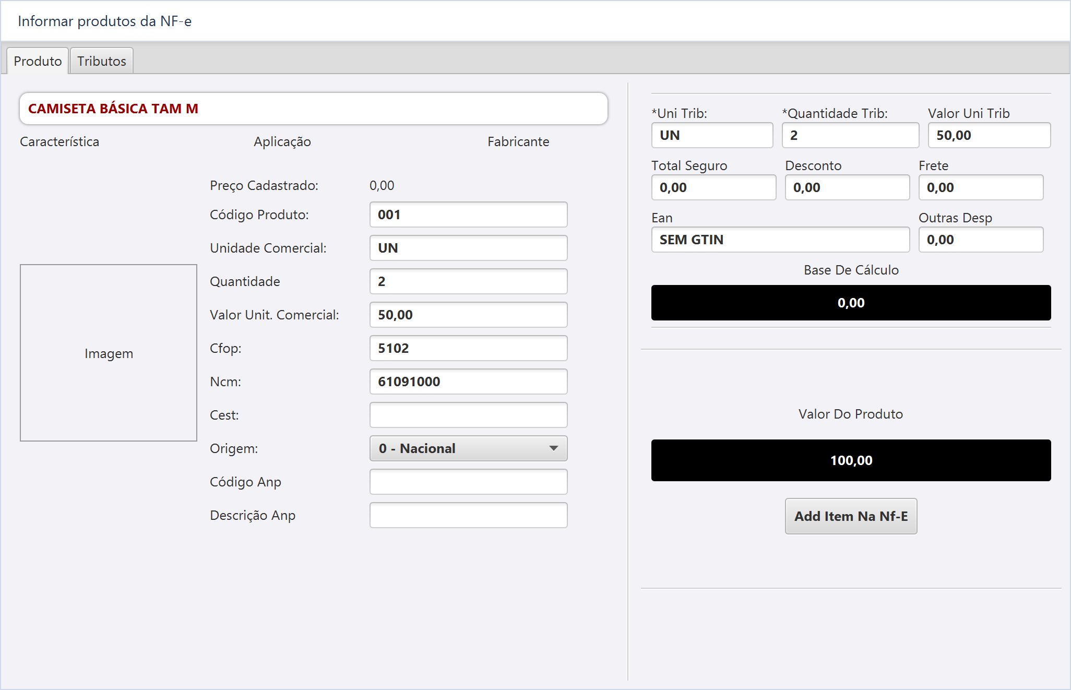
Task: Click the Descrição Anp field
Action: 468,515
